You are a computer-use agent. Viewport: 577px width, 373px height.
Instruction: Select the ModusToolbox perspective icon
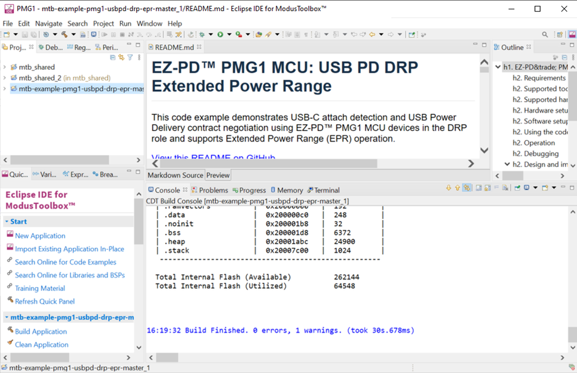point(572,35)
